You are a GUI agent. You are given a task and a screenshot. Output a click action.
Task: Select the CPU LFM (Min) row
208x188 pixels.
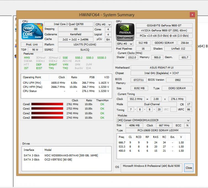66,83
